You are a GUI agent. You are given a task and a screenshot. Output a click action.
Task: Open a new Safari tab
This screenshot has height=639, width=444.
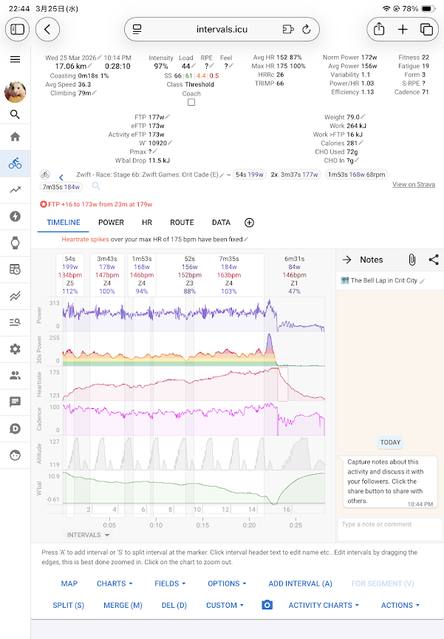click(403, 30)
